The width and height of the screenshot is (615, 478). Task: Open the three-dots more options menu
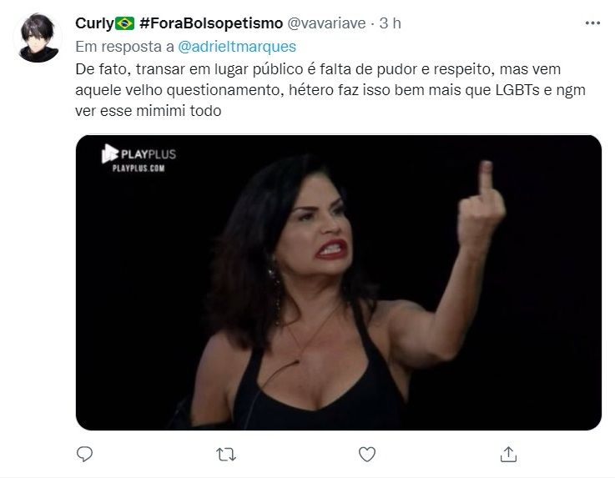(592, 23)
